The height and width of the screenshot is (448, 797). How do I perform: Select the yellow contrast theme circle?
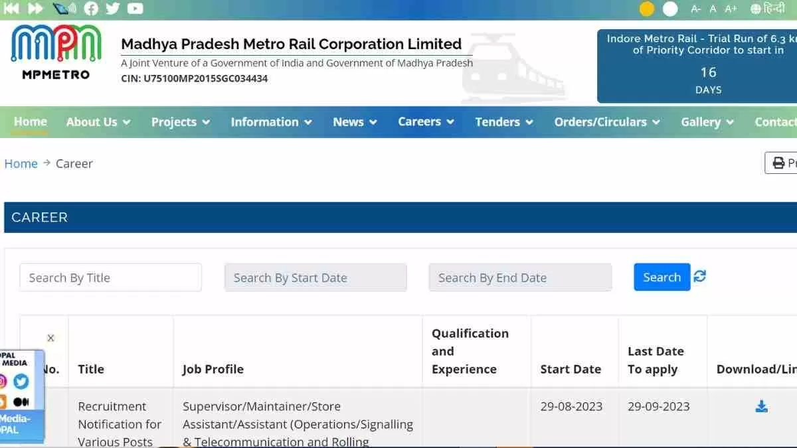647,9
